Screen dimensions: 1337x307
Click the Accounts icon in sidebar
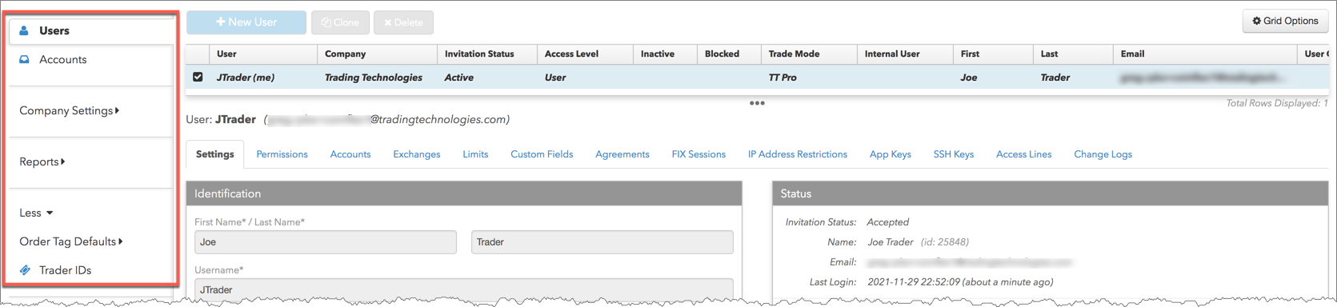[x=24, y=59]
